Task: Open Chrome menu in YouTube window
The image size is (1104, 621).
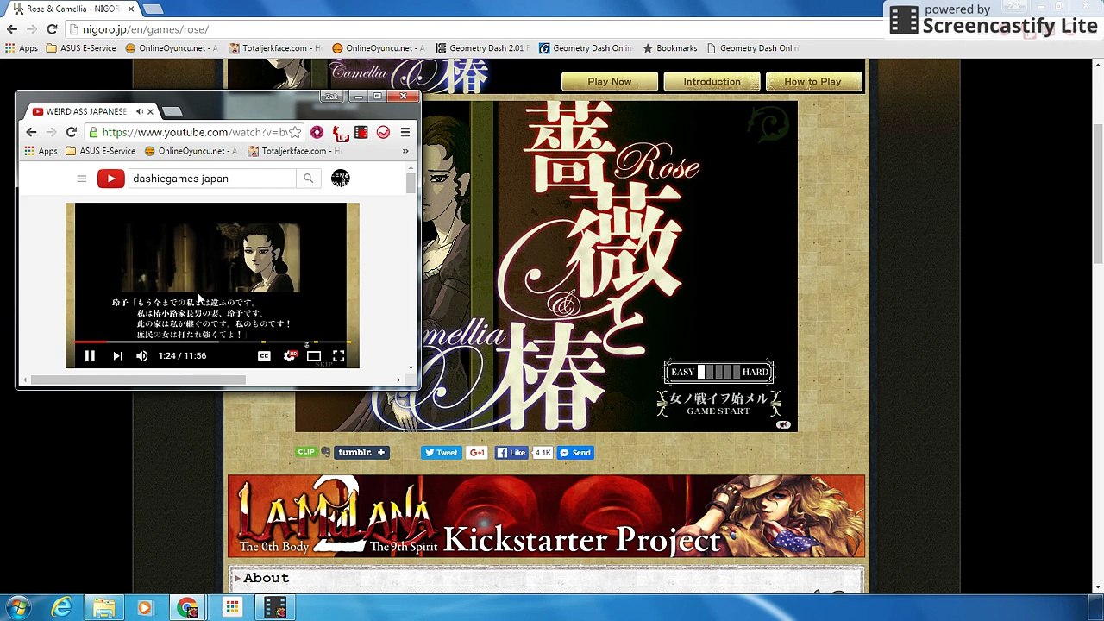Action: click(405, 132)
